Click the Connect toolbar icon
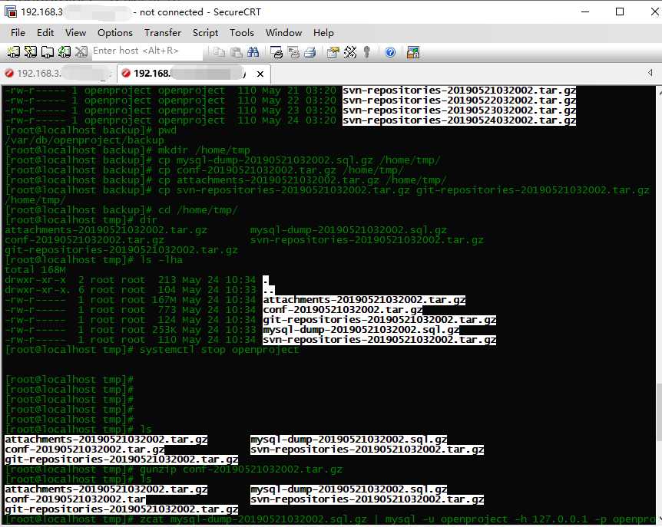The width and height of the screenshot is (662, 527). pyautogui.click(x=13, y=52)
